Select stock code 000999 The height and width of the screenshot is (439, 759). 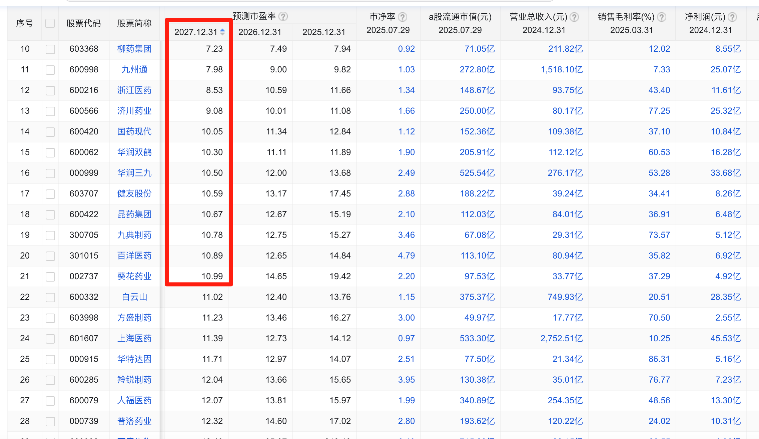84,173
